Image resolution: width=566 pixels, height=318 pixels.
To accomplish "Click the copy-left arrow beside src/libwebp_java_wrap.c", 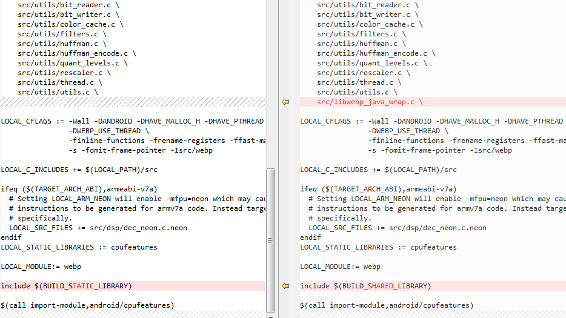I will [285, 102].
